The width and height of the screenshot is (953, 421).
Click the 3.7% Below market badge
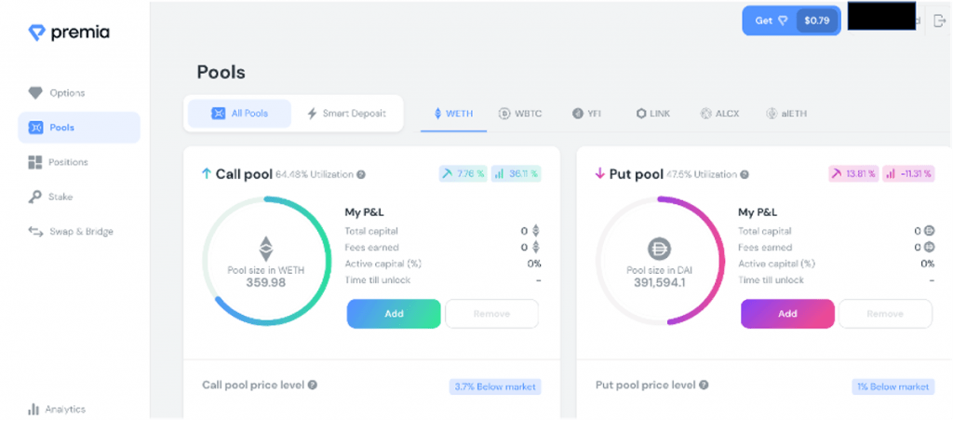[x=495, y=387]
